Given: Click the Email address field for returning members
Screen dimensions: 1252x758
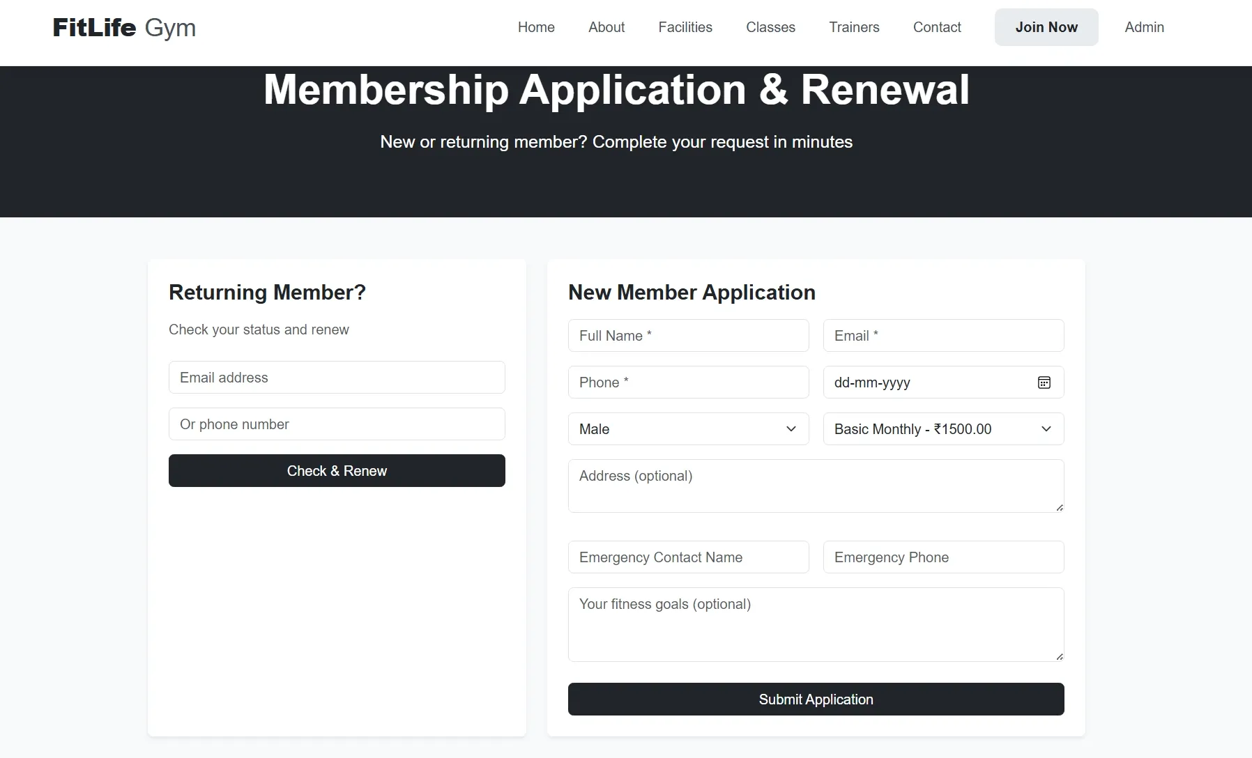Looking at the screenshot, I should tap(337, 377).
